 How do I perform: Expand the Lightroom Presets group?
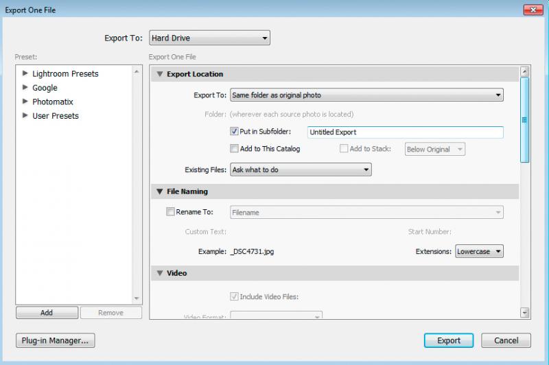point(25,73)
